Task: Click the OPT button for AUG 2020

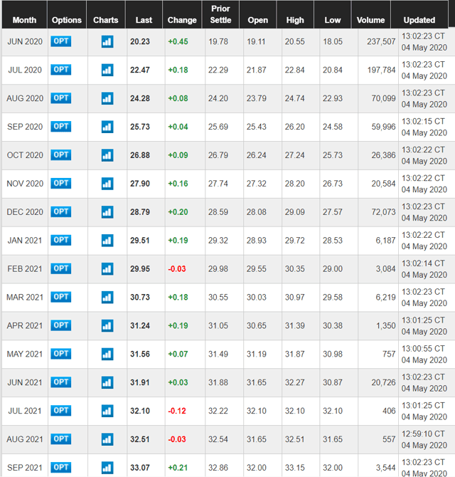Action: click(x=60, y=98)
